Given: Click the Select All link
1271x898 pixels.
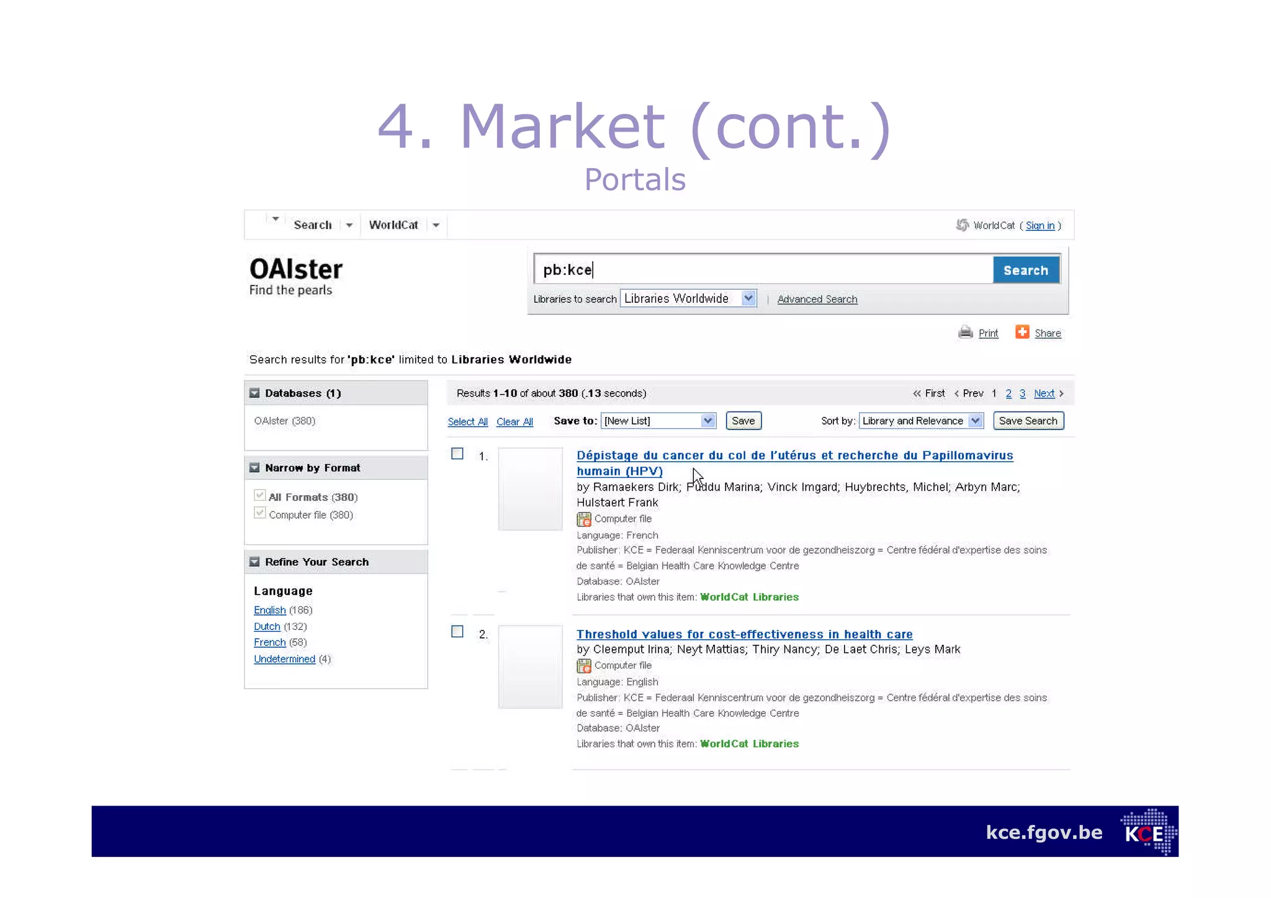Looking at the screenshot, I should click(x=468, y=421).
